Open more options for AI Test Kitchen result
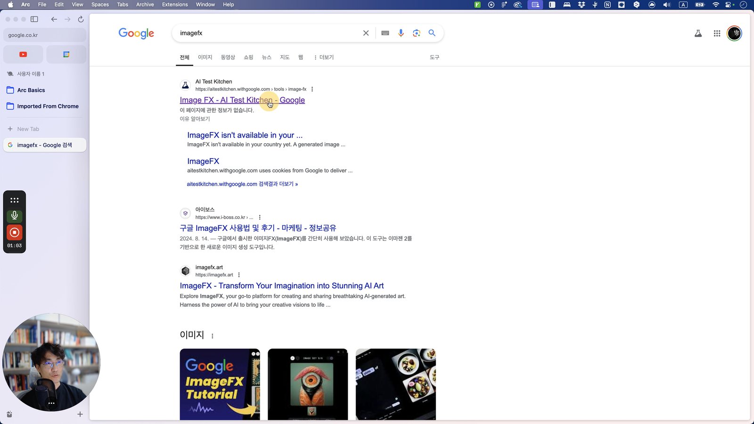The height and width of the screenshot is (424, 754). pyautogui.click(x=312, y=89)
